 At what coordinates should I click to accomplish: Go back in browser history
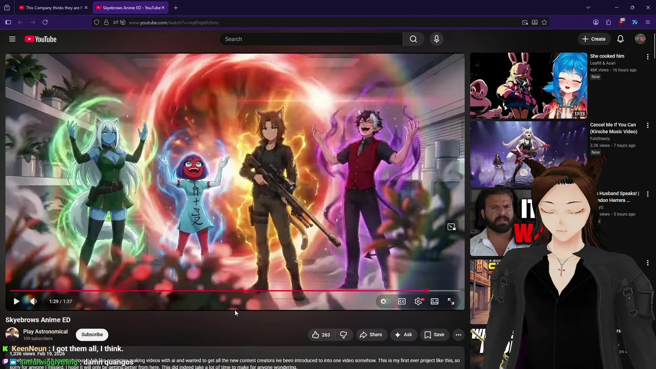click(20, 23)
